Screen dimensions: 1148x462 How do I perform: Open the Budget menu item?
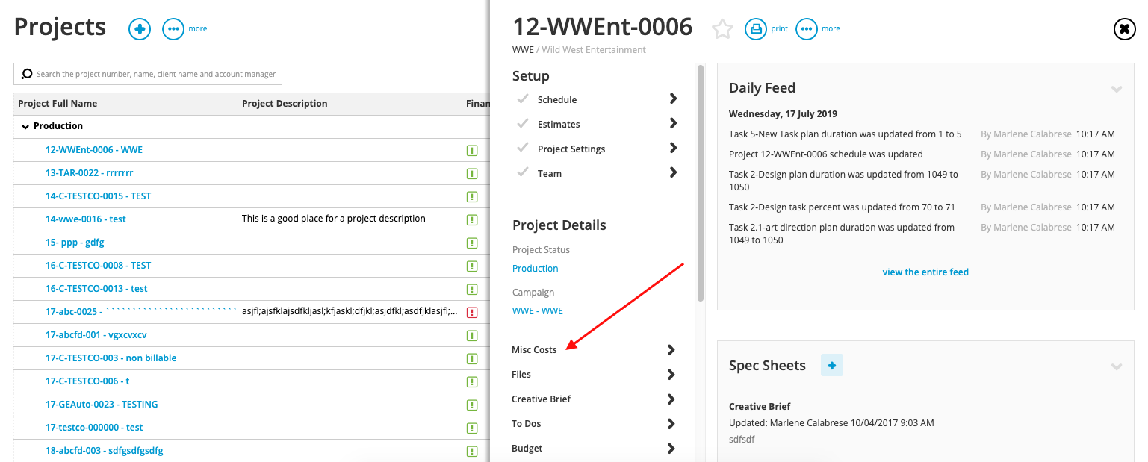[527, 449]
